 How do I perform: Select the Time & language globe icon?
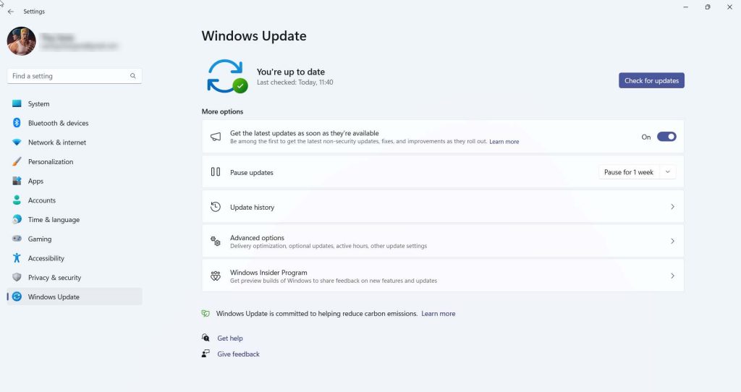pyautogui.click(x=17, y=219)
